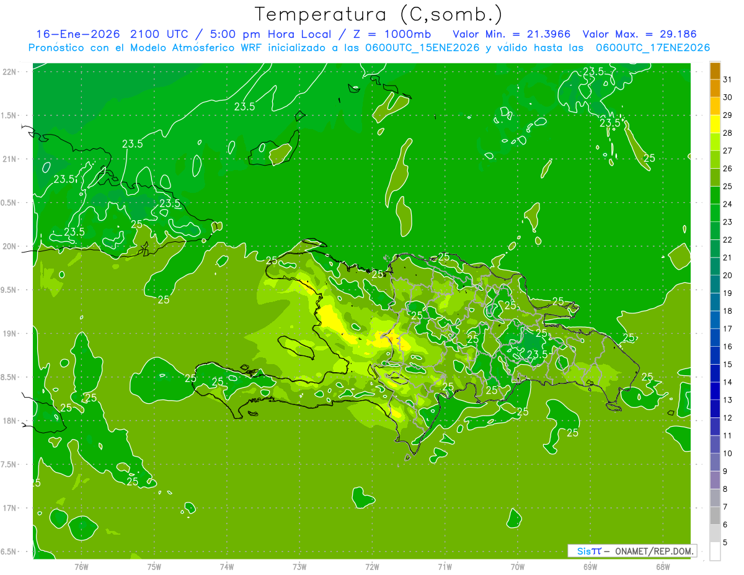This screenshot has height=575, width=744.
Task: Click the purple scale segment between 9 and 10
Action: point(715,462)
